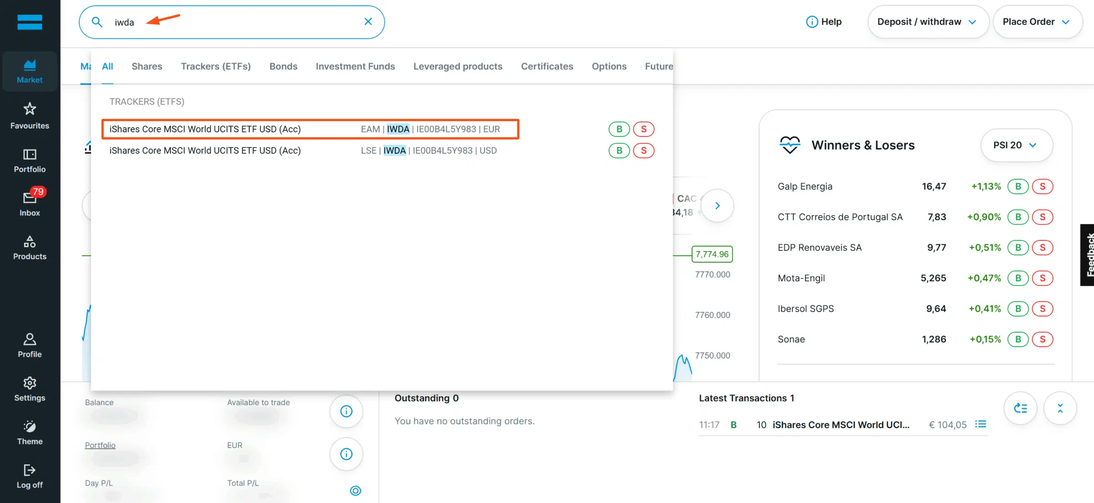Screen dimensions: 1094x503
Task: Click the 7,774.96 chart price label
Action: [x=712, y=254]
